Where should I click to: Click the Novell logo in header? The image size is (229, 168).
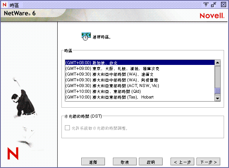coord(212,16)
